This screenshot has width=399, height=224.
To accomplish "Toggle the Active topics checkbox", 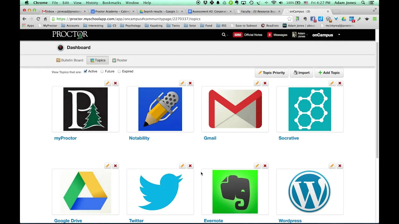I will click(x=85, y=71).
